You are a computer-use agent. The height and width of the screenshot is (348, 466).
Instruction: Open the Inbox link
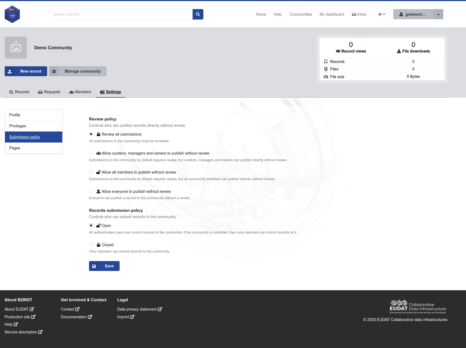click(359, 14)
